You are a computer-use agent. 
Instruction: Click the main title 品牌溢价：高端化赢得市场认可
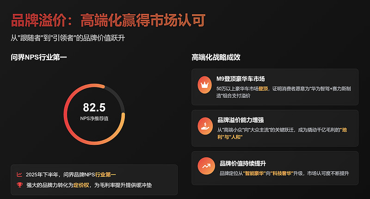(x=108, y=20)
